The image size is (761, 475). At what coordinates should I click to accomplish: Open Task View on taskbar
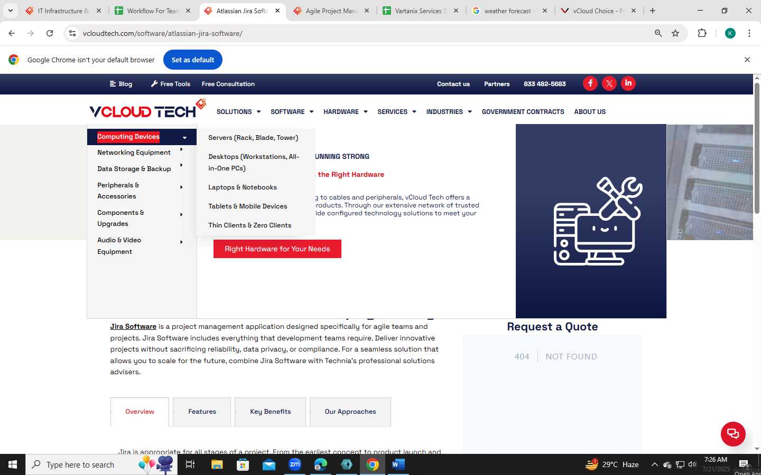tap(190, 464)
